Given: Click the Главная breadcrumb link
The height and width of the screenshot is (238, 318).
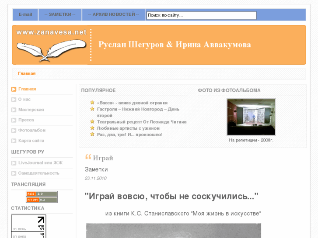Looking at the screenshot, I should pos(27,74).
